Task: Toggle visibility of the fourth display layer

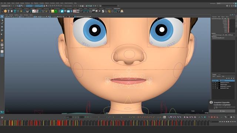Action: [213, 86]
